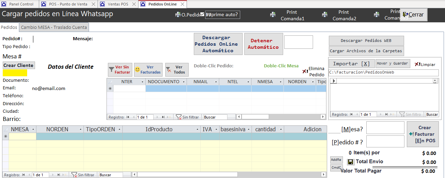
Task: Switch to the Ventas POS tab
Action: (115, 4)
